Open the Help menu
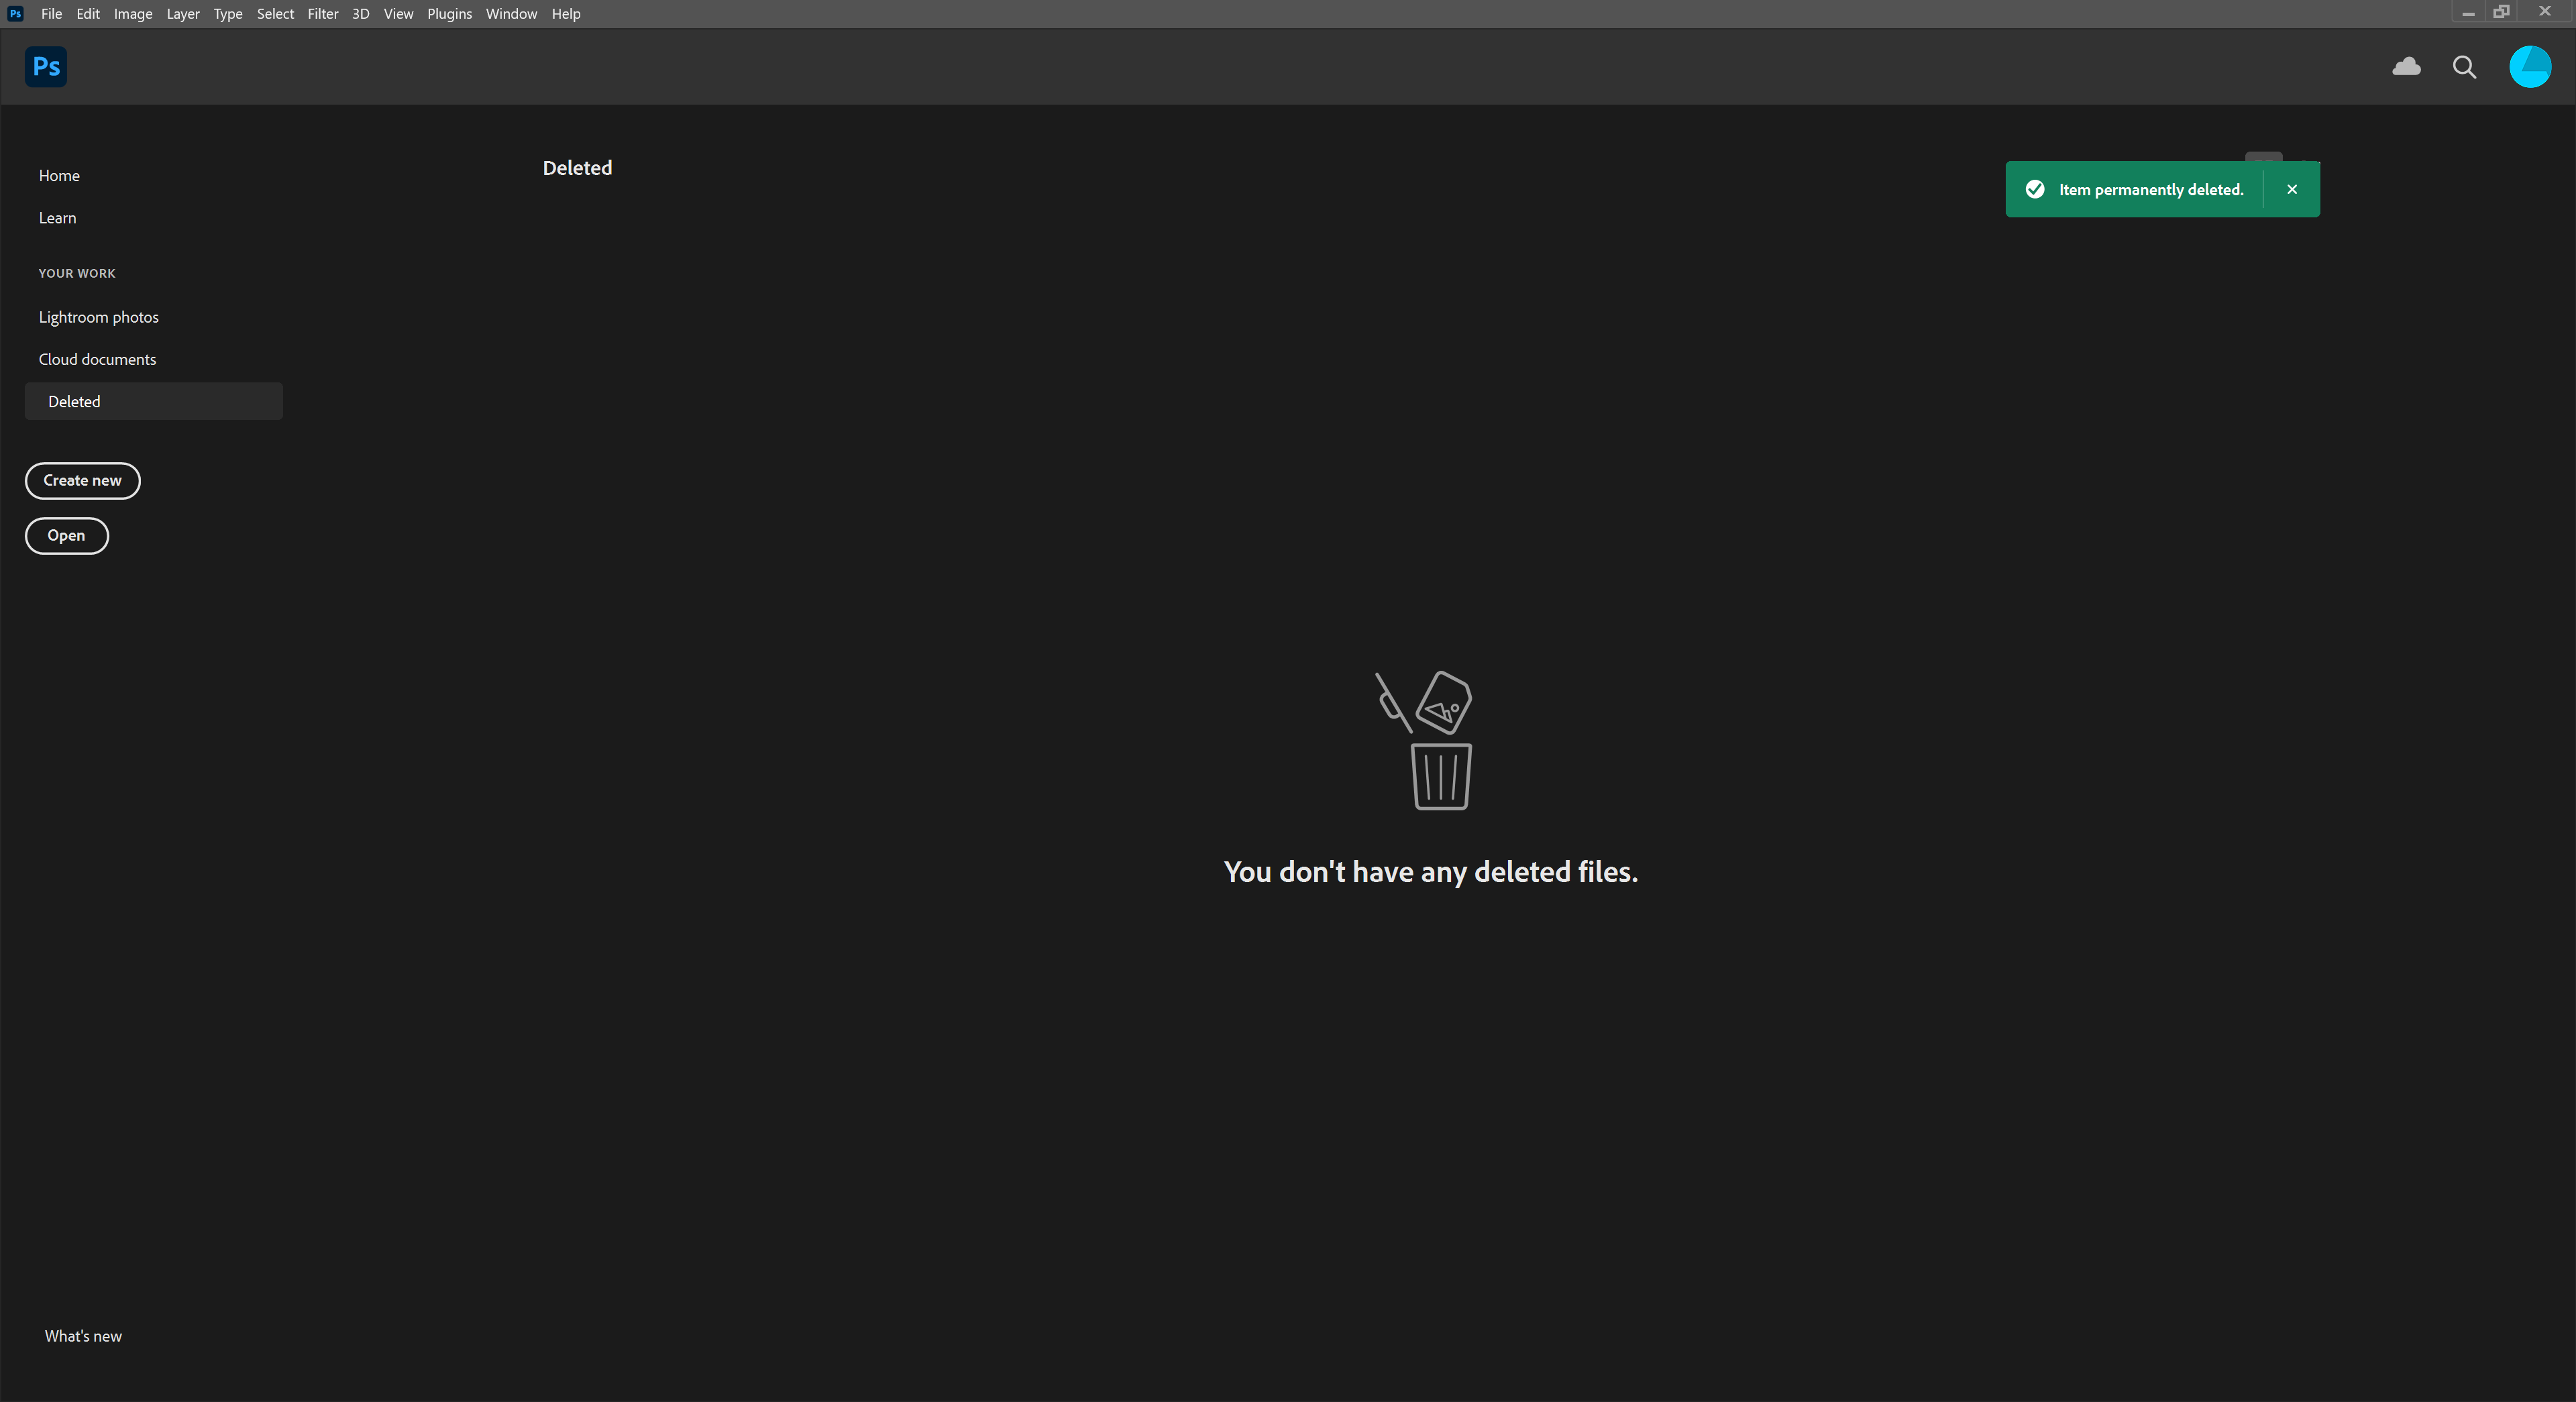 566,14
